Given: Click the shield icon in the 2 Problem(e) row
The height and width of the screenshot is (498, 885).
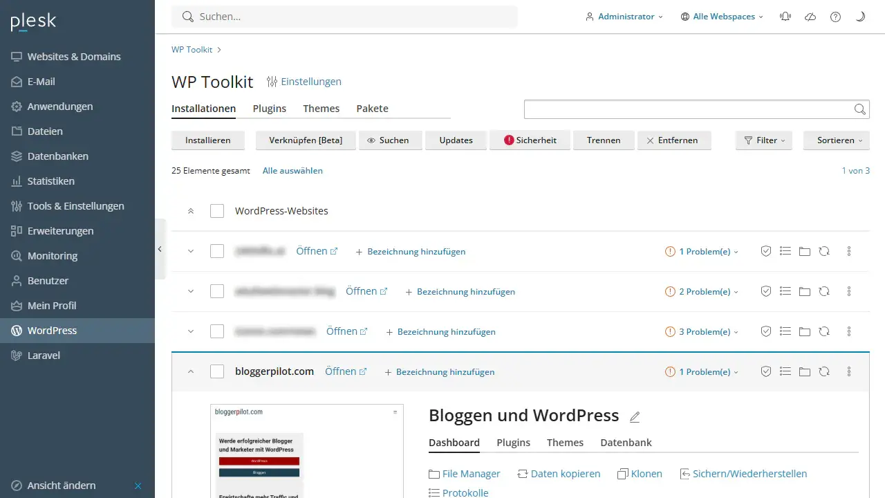Looking at the screenshot, I should [766, 292].
